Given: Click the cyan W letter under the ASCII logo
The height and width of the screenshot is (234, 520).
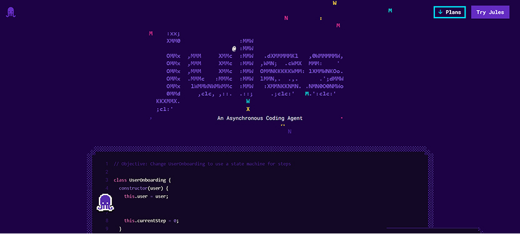Looking at the screenshot, I should [x=248, y=101].
